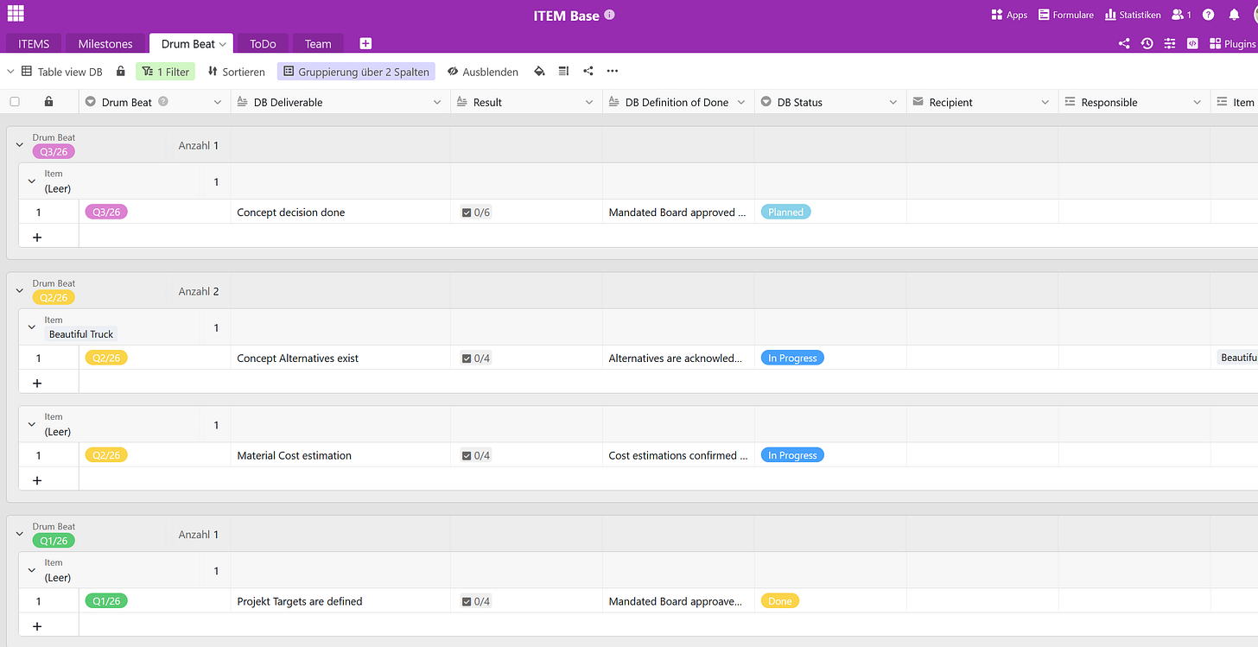Open the 0/6 checklist in Concept decision done row
Viewport: 1258px width, 647px height.
point(476,212)
